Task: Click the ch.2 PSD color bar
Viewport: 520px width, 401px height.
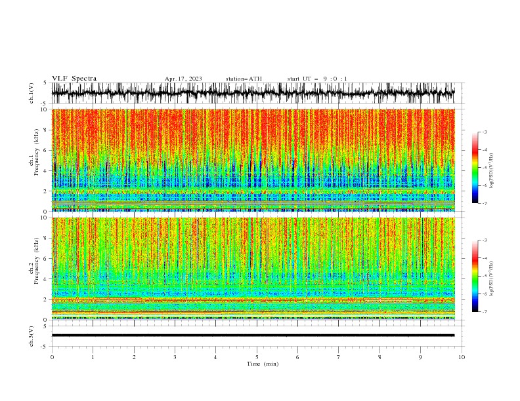Action: pos(475,276)
